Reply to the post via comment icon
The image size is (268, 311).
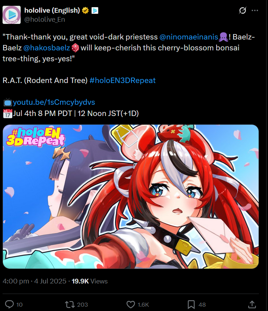pos(9,304)
